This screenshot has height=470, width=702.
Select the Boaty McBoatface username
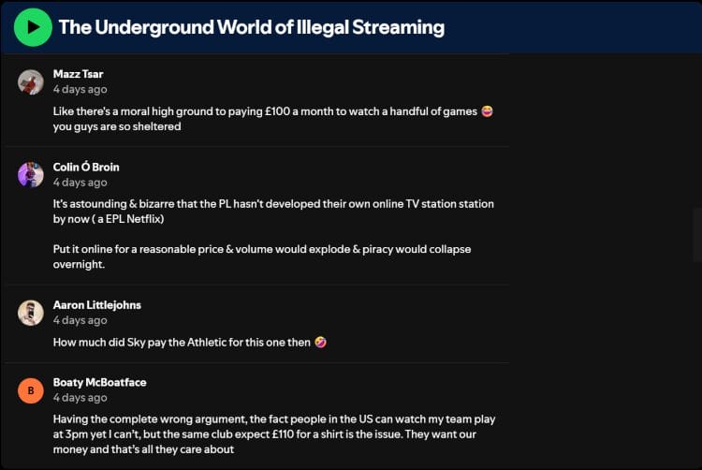click(99, 382)
